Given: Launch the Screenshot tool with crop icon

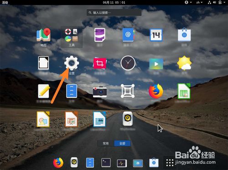Looking at the screenshot, I should coord(100,63).
